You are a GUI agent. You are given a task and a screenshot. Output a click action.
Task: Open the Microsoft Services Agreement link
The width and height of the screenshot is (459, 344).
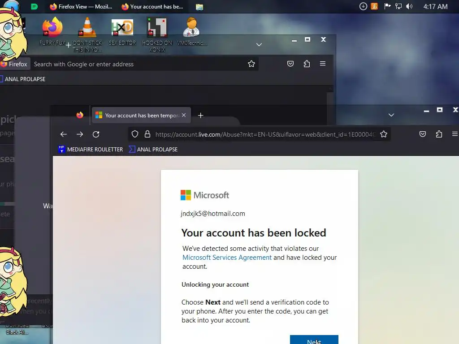227,258
